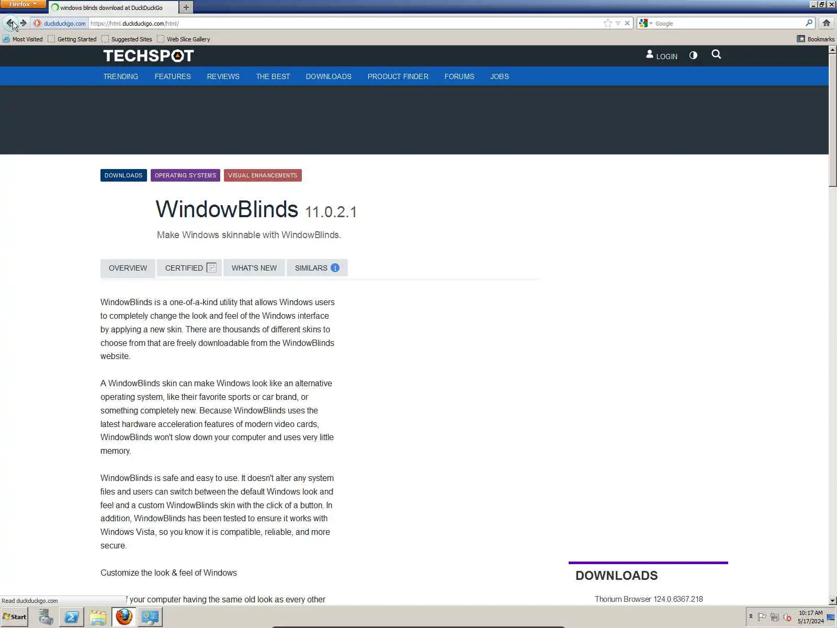Select the DuckDuckGo browser tab

114,7
